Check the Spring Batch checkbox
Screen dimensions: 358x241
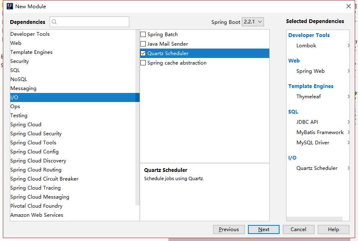coord(143,34)
